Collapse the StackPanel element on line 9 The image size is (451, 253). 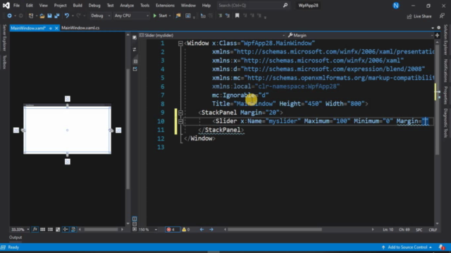pyautogui.click(x=180, y=112)
